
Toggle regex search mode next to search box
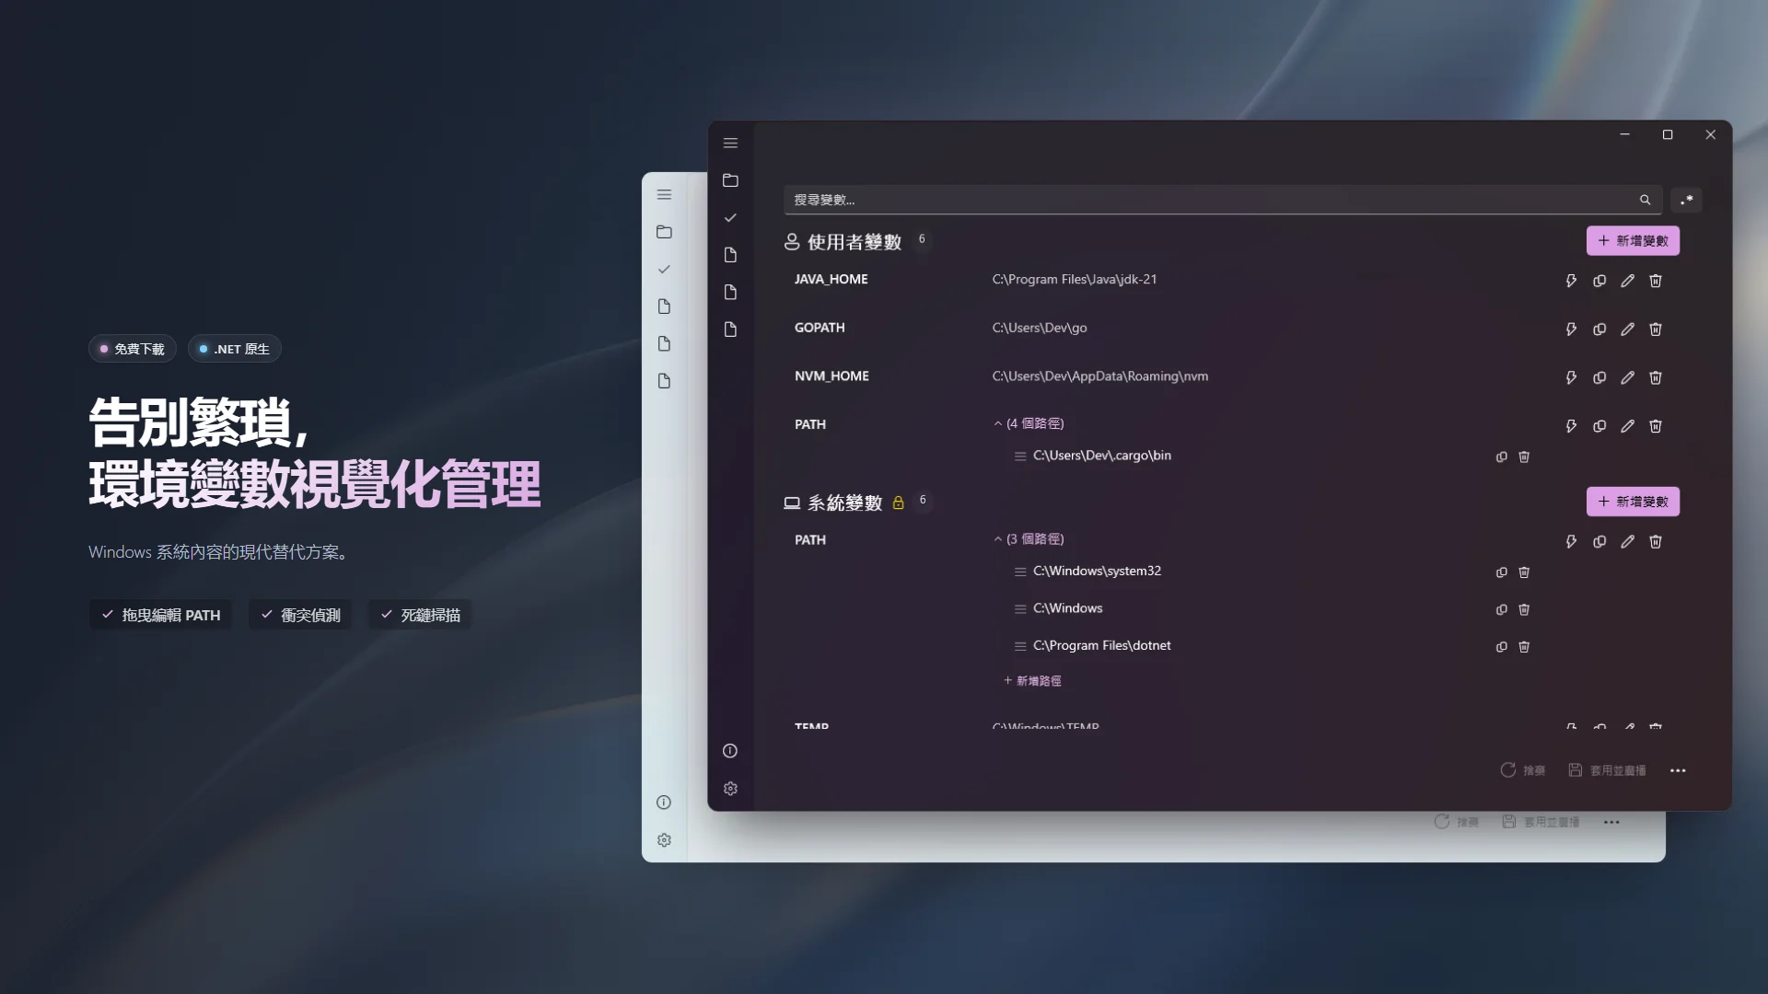pyautogui.click(x=1686, y=200)
